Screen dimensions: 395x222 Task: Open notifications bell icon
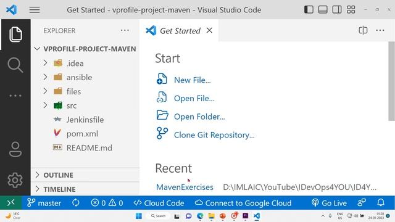381,203
